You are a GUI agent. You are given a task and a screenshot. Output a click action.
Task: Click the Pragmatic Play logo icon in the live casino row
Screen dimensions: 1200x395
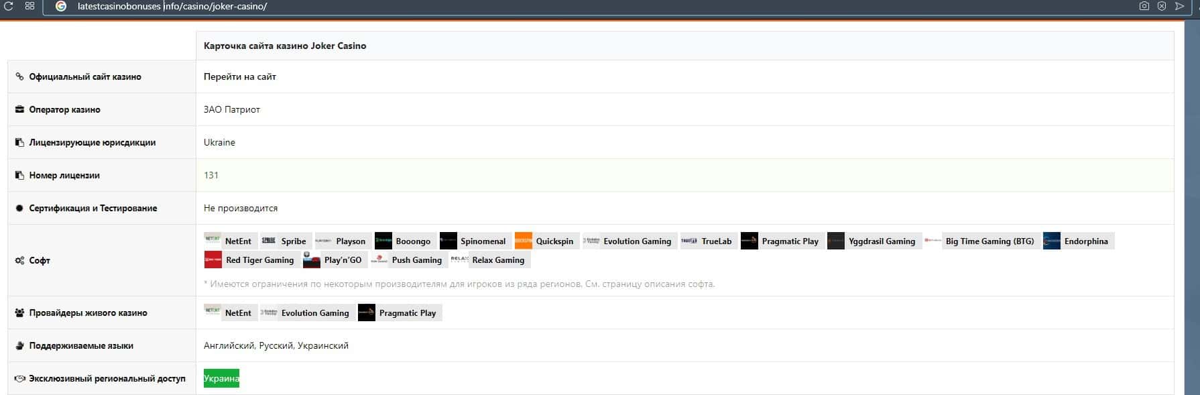click(x=367, y=313)
